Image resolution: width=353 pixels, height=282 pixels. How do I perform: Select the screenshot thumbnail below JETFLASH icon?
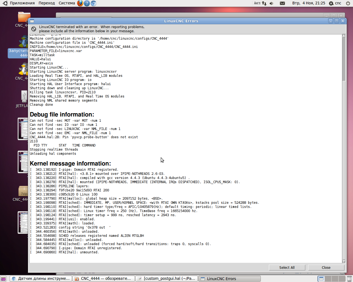click(x=23, y=129)
